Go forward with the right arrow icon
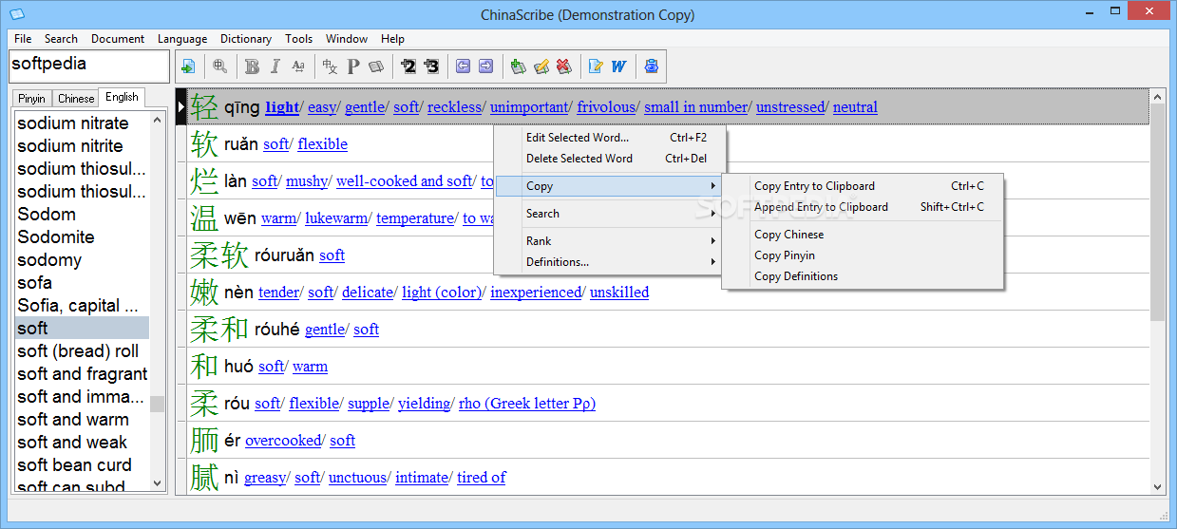The height and width of the screenshot is (529, 1177). click(485, 66)
